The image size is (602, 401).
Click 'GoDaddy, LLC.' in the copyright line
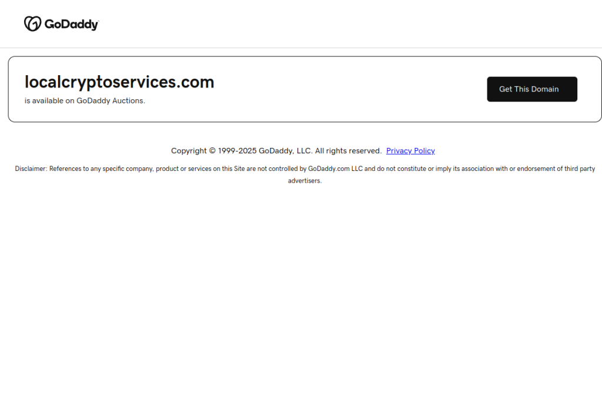[286, 151]
